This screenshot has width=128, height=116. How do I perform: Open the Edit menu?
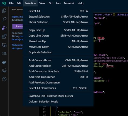pyautogui.click(x=19, y=3)
